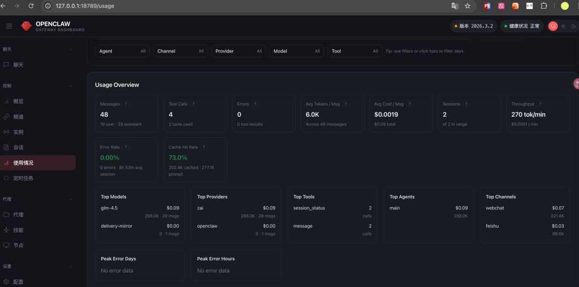
Task: Collapse the 聊天 sidebar section
Action: pos(70,49)
